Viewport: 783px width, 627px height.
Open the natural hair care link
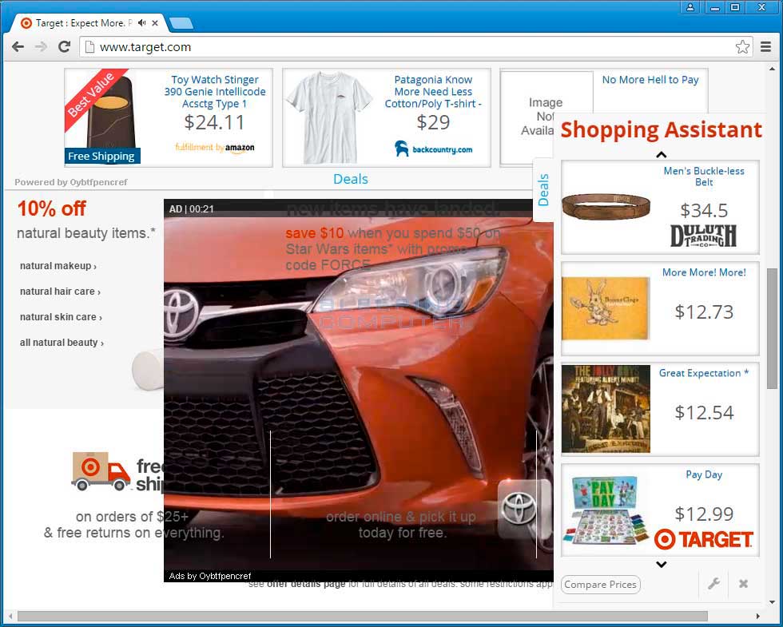[60, 292]
